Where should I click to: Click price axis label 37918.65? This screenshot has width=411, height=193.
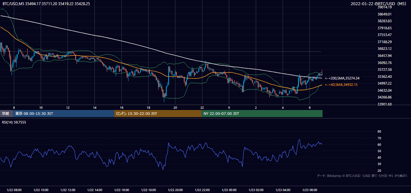click(385, 28)
